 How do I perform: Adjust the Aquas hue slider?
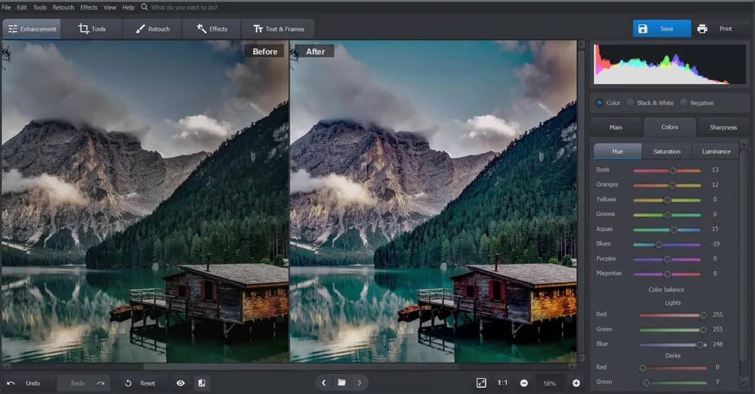coord(673,229)
